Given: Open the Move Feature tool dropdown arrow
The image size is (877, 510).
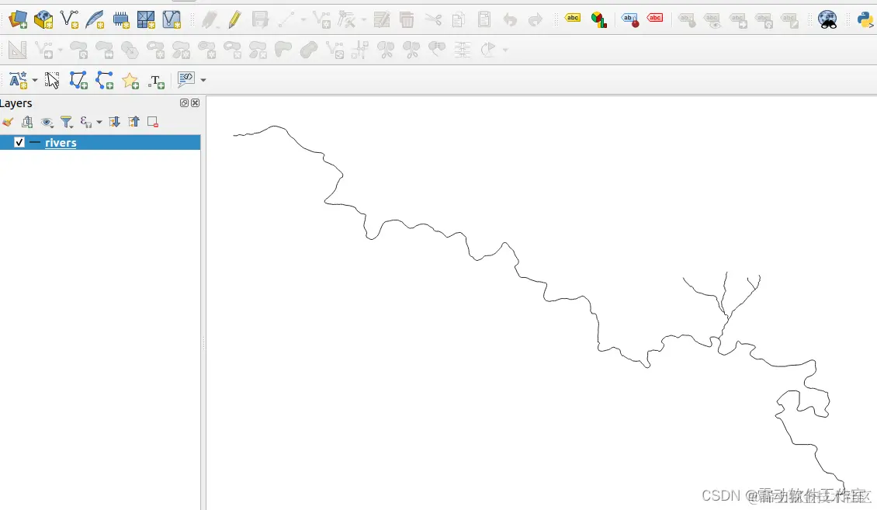Looking at the screenshot, I should [x=60, y=50].
